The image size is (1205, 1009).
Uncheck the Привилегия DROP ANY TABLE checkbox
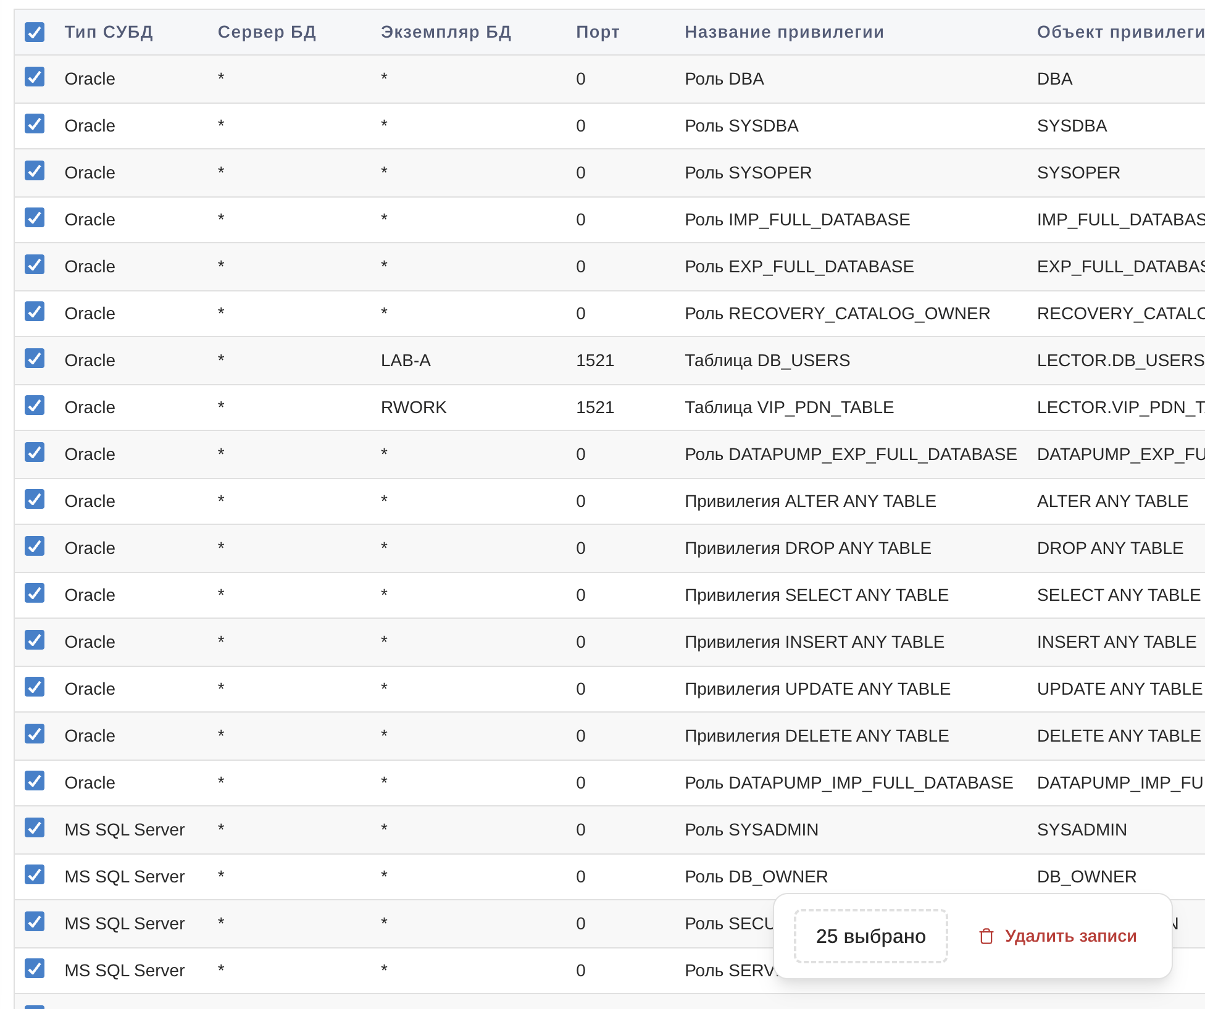click(35, 546)
